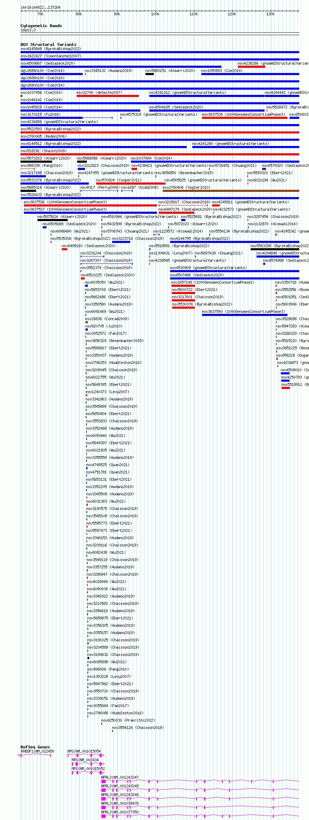Select the Cytogenetic Bands track title

click(41, 26)
